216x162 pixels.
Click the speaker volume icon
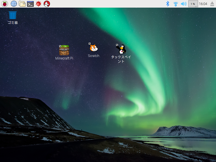(184, 4)
